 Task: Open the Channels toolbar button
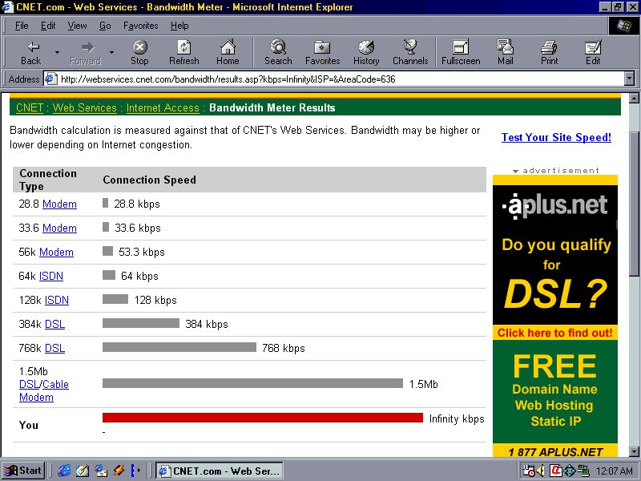point(410,53)
